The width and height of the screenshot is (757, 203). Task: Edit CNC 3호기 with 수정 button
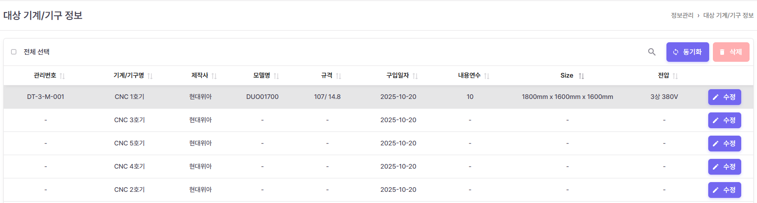point(724,120)
